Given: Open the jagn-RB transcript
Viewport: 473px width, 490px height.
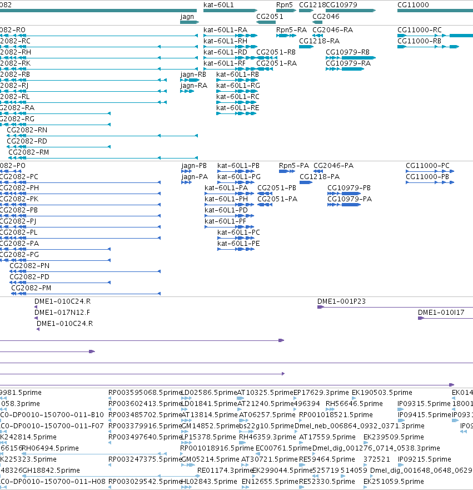Looking at the screenshot, I should click(190, 80).
